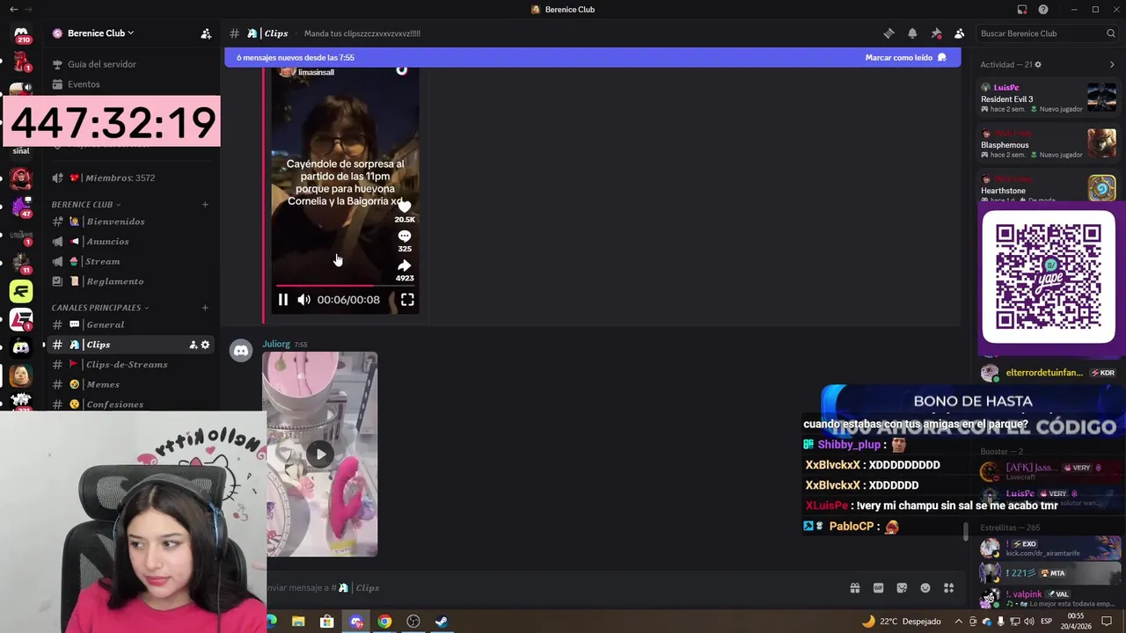The width and height of the screenshot is (1126, 633).
Task: Open Microsoft Store in taskbar
Action: [x=327, y=622]
